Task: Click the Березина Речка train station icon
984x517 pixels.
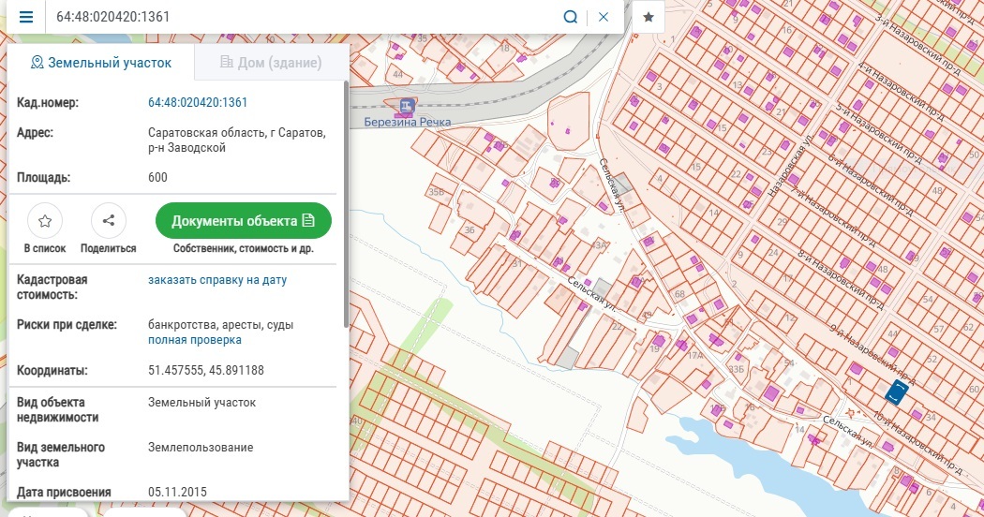Action: 406,106
